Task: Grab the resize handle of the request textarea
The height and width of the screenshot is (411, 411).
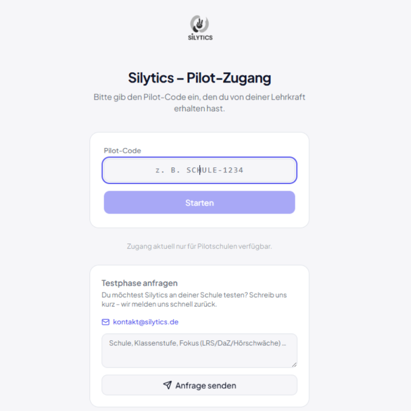Action: pos(294,364)
